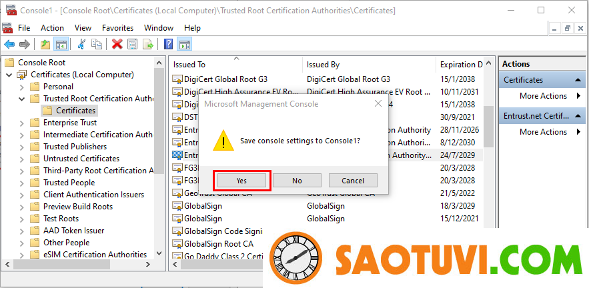Select Client Authentication Issuers tree item
Screen dimensions: 589x288
coord(93,195)
